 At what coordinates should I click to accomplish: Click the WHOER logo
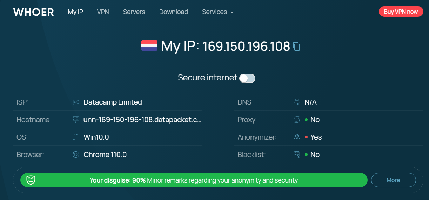(x=34, y=12)
